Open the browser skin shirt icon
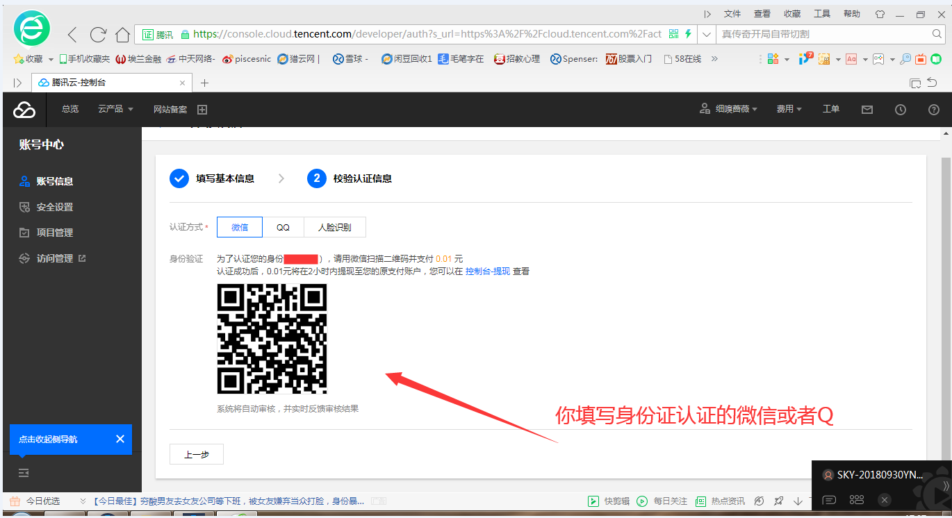The width and height of the screenshot is (952, 518). tap(880, 14)
